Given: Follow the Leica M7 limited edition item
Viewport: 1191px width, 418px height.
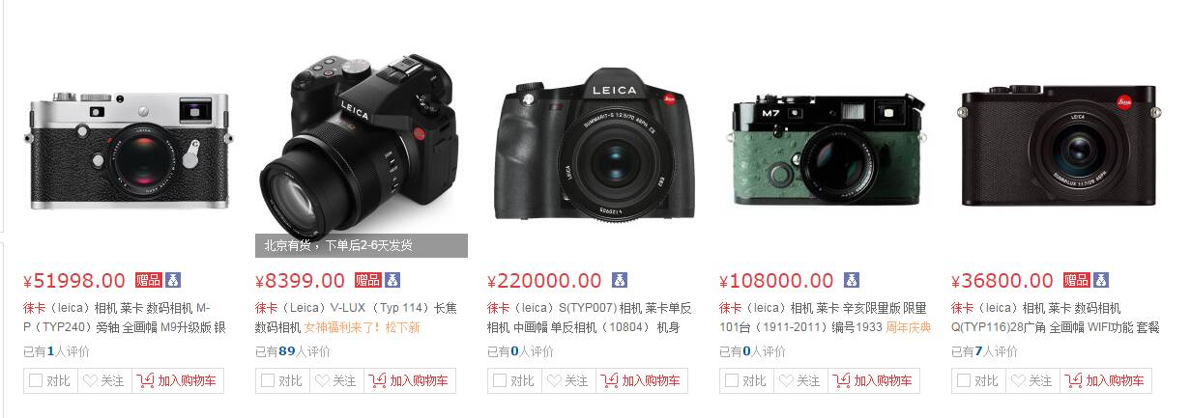Looking at the screenshot, I should pyautogui.click(x=799, y=380).
